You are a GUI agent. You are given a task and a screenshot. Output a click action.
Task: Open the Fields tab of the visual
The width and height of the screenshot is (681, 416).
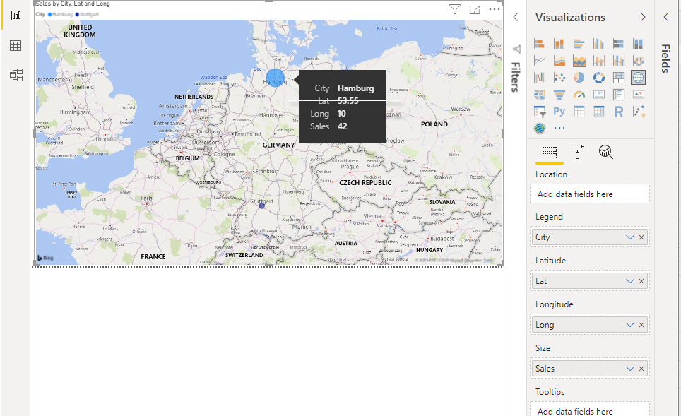coord(550,152)
